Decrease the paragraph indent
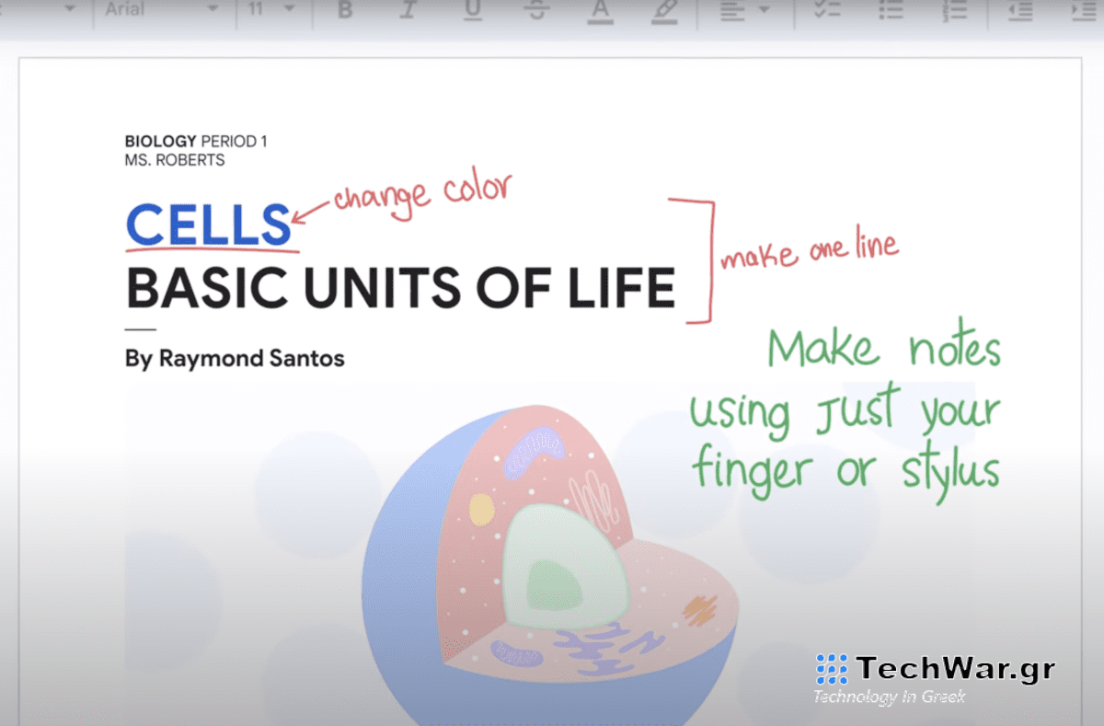 (x=1019, y=10)
